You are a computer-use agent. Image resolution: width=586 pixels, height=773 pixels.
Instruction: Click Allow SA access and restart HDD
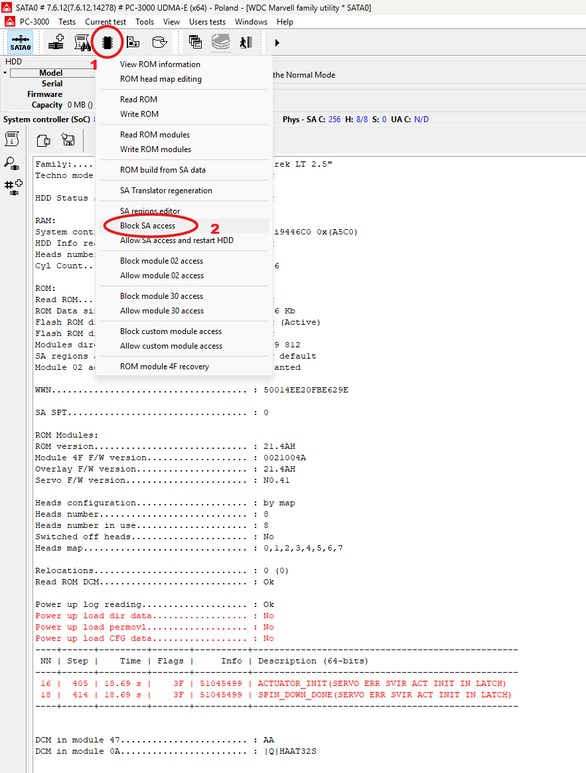[x=177, y=240]
